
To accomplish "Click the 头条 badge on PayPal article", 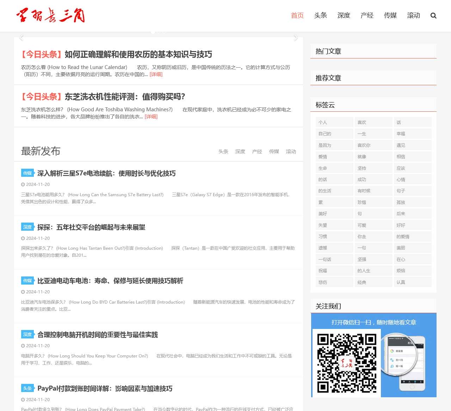I will pos(27,388).
